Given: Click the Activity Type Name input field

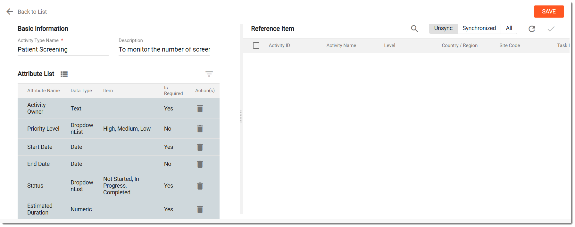Looking at the screenshot, I should click(x=63, y=49).
